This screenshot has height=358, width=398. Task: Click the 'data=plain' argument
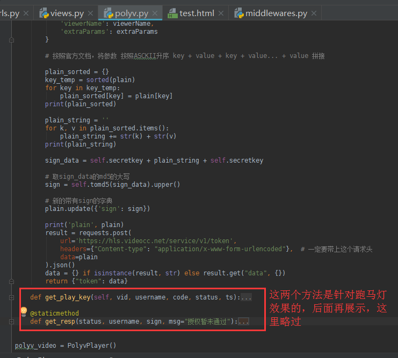[x=78, y=257]
